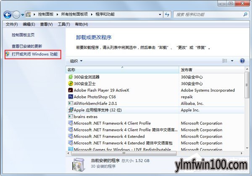The height and width of the screenshot is (176, 252).
Task: Click the Forward navigation arrow
Action: point(16,15)
